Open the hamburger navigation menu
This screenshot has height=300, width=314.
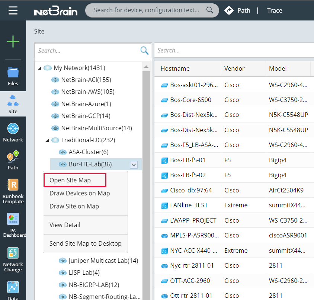tap(13, 10)
